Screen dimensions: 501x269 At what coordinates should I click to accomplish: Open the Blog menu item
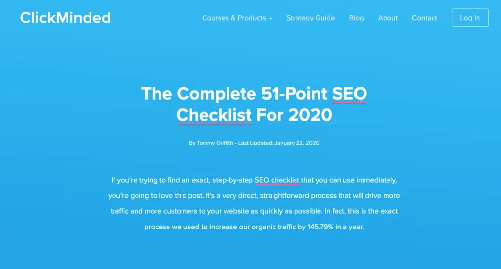[x=356, y=18]
